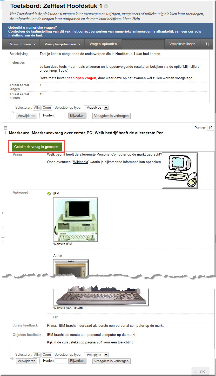Click upper Geen select button
Viewport: 216px width, 376px height.
[47, 108]
